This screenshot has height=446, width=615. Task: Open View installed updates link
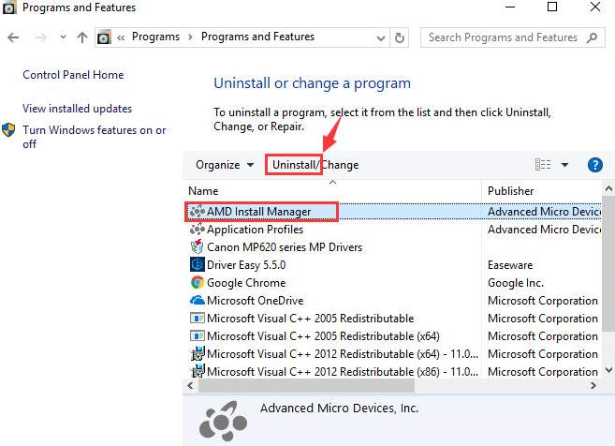(x=78, y=109)
